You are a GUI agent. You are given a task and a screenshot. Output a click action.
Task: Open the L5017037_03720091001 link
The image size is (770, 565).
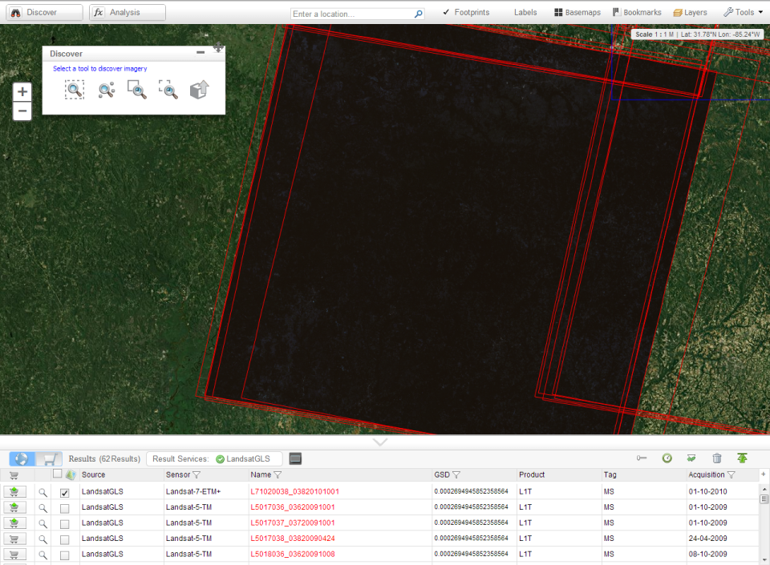[x=293, y=523]
